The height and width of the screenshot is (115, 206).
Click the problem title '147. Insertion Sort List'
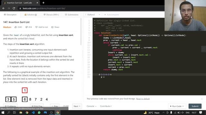pyautogui.click(x=16, y=22)
